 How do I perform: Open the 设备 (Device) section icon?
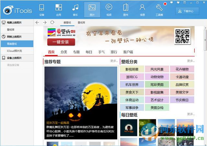click(42, 7)
